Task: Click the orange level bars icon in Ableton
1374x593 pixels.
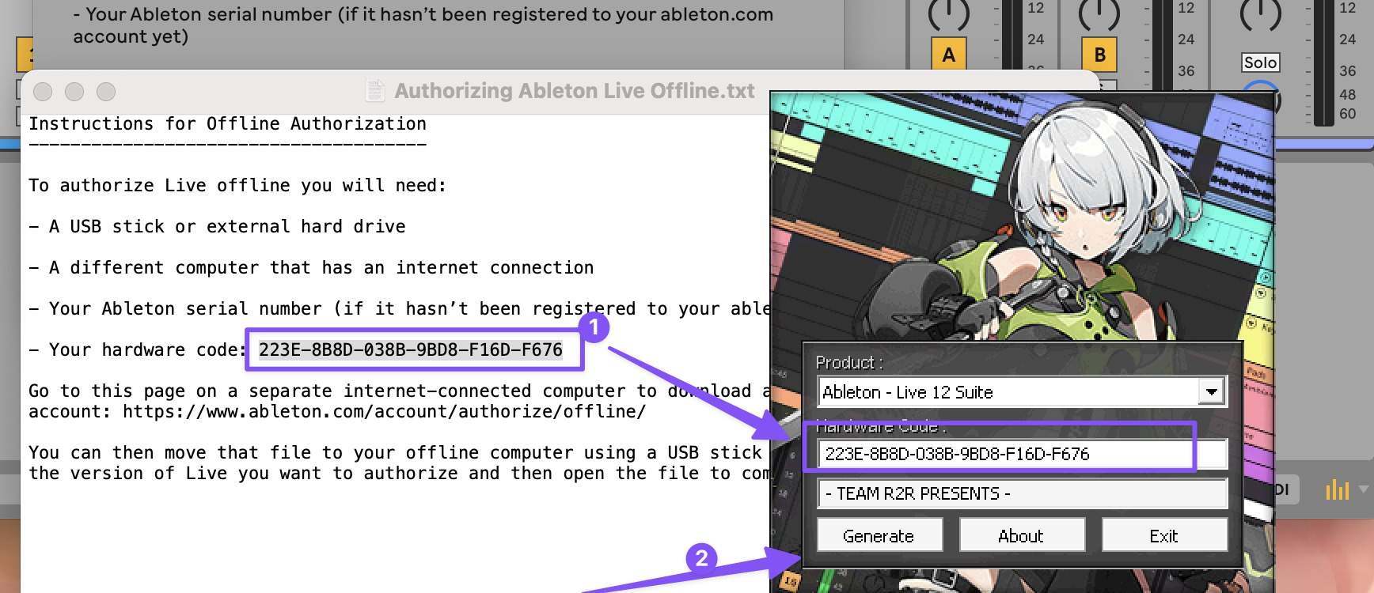Action: pos(1337,490)
